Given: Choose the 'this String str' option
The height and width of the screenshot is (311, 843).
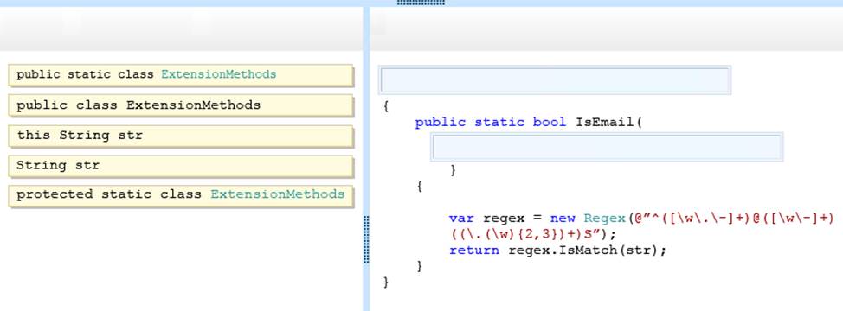Looking at the screenshot, I should click(x=181, y=136).
